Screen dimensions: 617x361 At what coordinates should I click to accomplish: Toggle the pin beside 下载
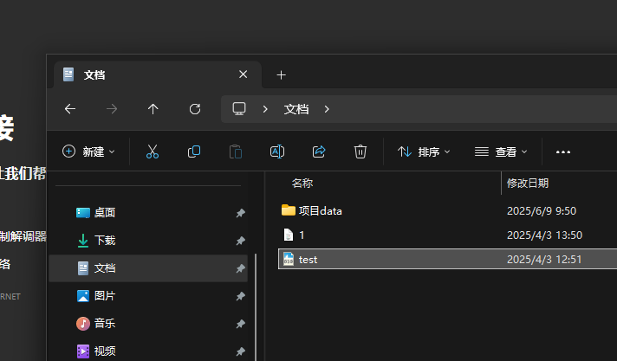pos(240,241)
